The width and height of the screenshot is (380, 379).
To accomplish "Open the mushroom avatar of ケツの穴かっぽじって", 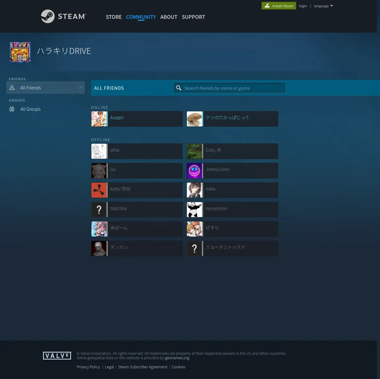I will [195, 119].
